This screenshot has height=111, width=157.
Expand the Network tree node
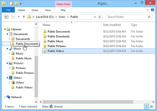[5, 97]
